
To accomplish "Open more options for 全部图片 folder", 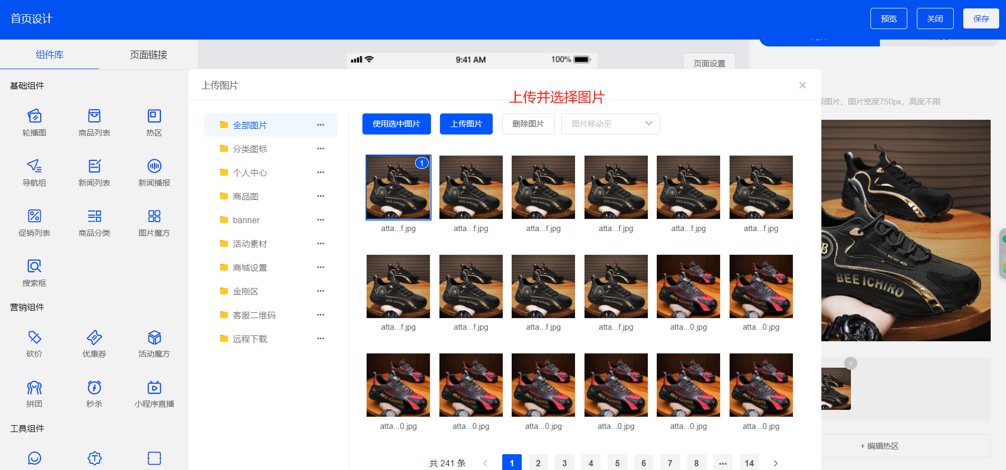I will pyautogui.click(x=321, y=125).
